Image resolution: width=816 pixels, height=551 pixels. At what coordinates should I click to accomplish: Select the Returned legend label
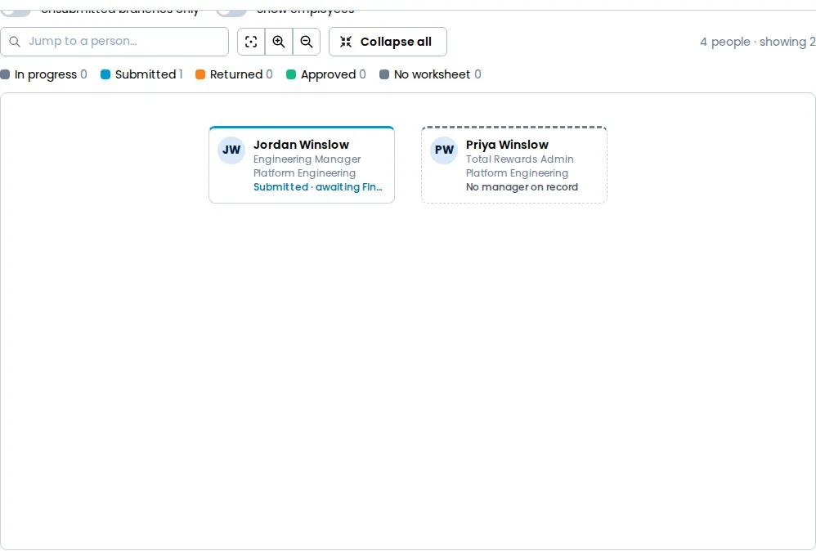[236, 74]
